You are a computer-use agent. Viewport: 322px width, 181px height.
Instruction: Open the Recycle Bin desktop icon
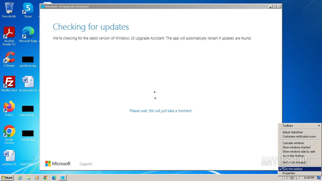click(x=9, y=10)
